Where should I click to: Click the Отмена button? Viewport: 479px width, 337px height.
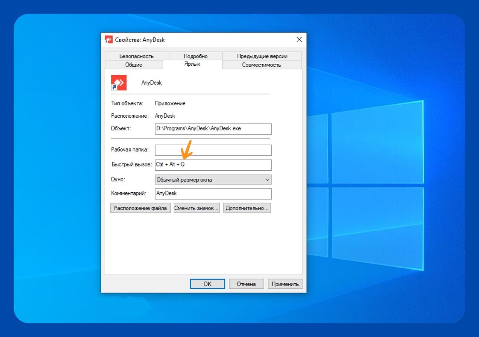pyautogui.click(x=246, y=284)
